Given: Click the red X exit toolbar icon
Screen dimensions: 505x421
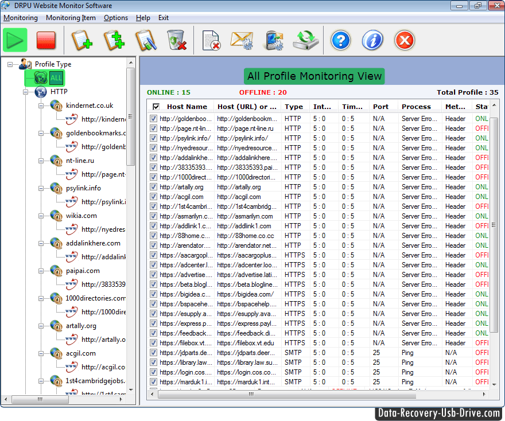Looking at the screenshot, I should click(405, 40).
